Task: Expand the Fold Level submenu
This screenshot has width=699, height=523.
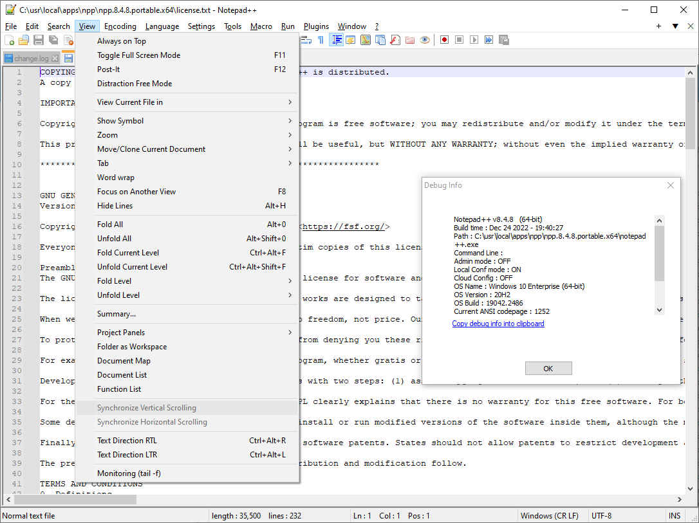Action: coord(187,281)
